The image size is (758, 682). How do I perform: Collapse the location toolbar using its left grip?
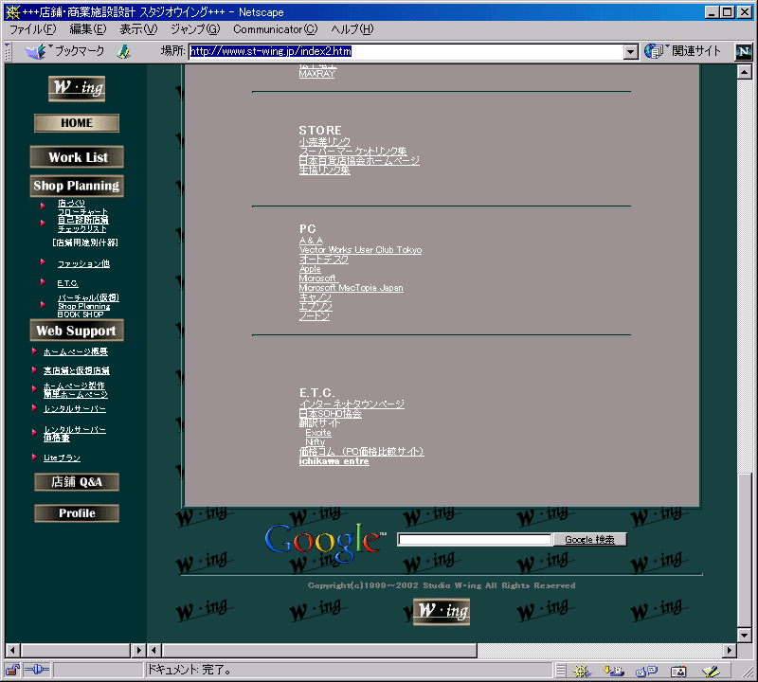click(x=8, y=51)
